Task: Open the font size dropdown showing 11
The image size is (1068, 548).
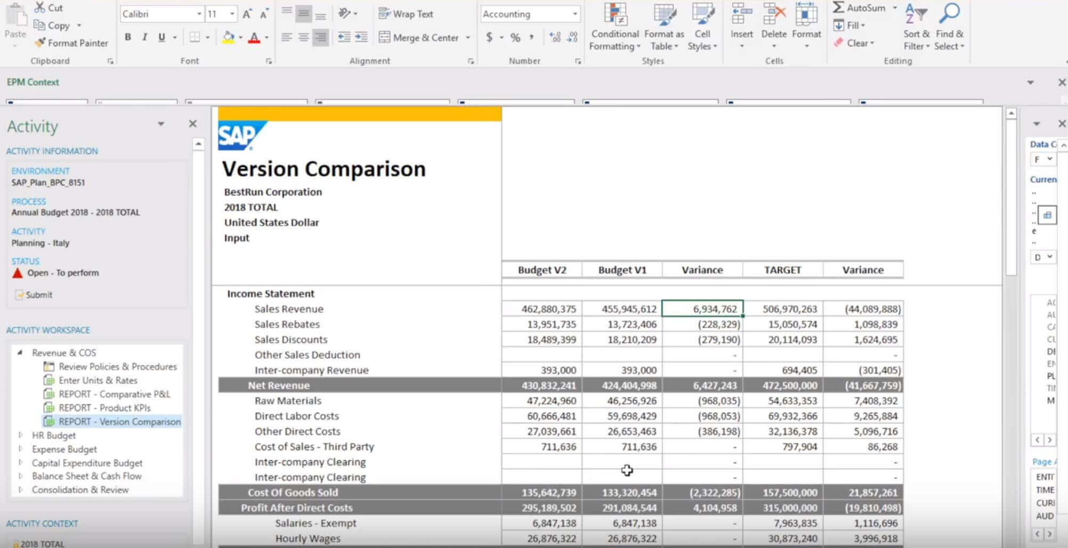Action: tap(232, 14)
